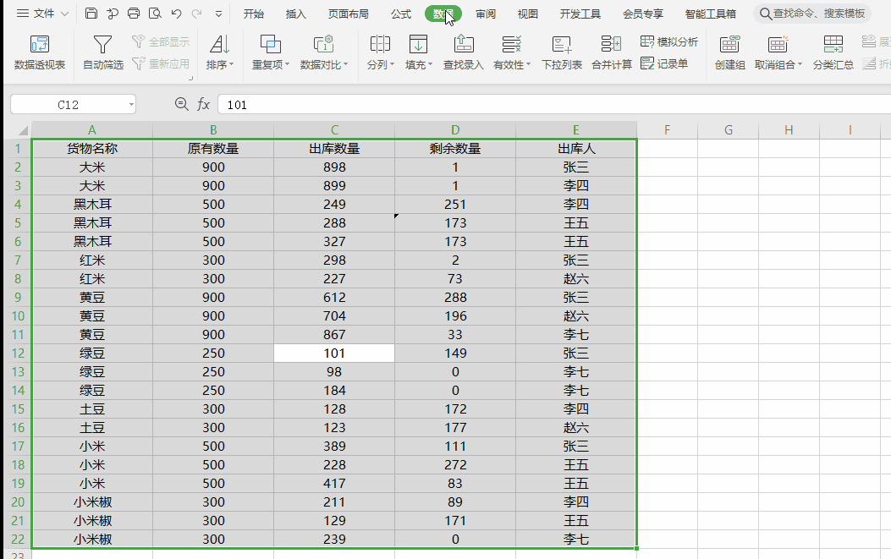Click 取消组合 ungroup icon

click(778, 44)
